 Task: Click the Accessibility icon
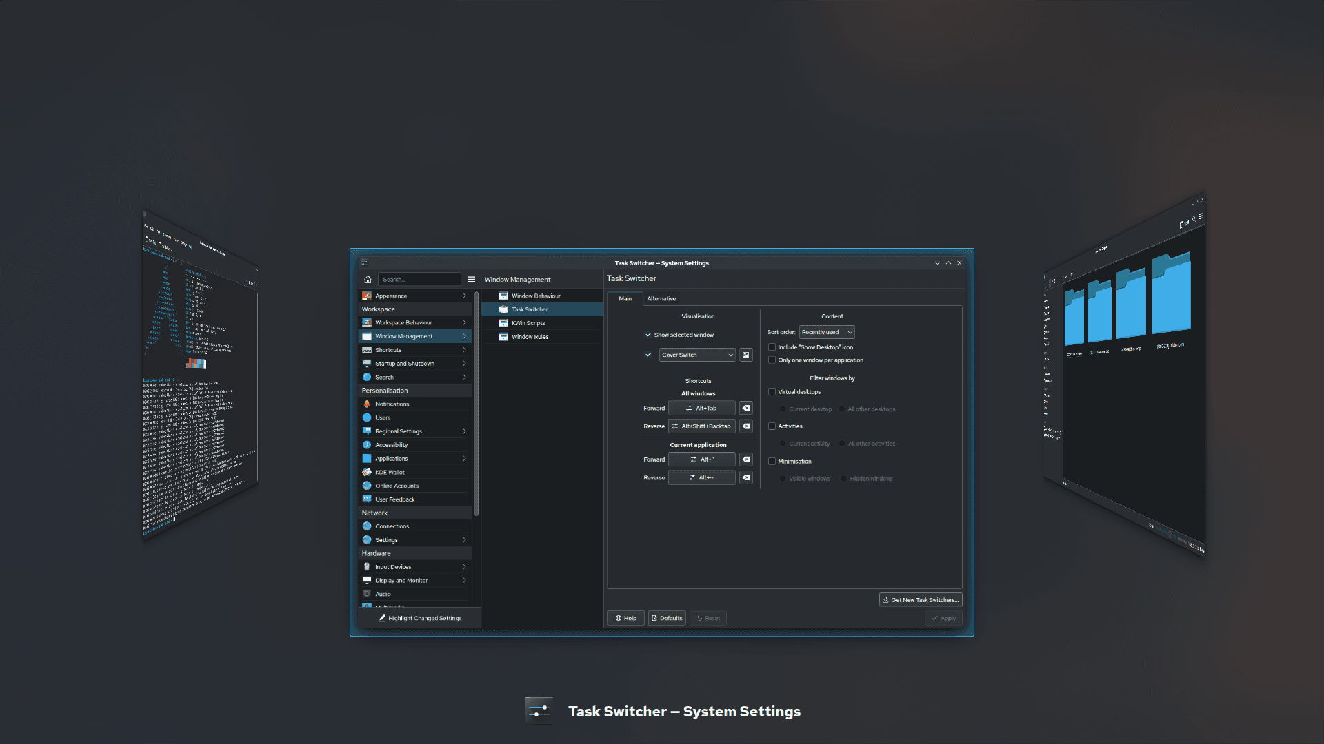[x=367, y=445]
